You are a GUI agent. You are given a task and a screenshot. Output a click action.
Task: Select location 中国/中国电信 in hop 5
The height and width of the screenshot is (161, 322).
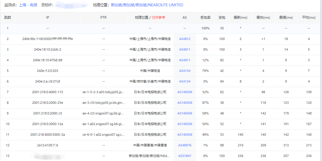pyautogui.click(x=150, y=71)
